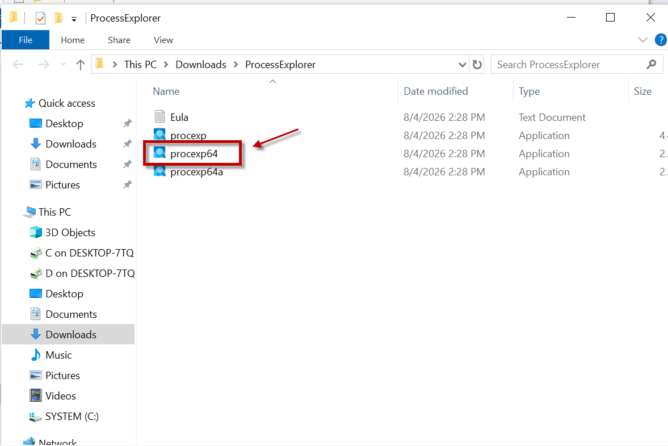Viewport: 668px width, 446px height.
Task: Refresh the ProcessExplorer folder view
Action: (477, 65)
